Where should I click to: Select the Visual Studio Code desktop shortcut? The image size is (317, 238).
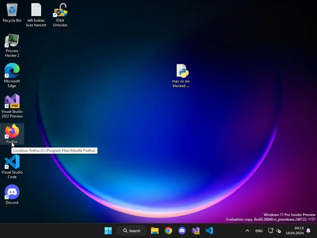coord(12,166)
